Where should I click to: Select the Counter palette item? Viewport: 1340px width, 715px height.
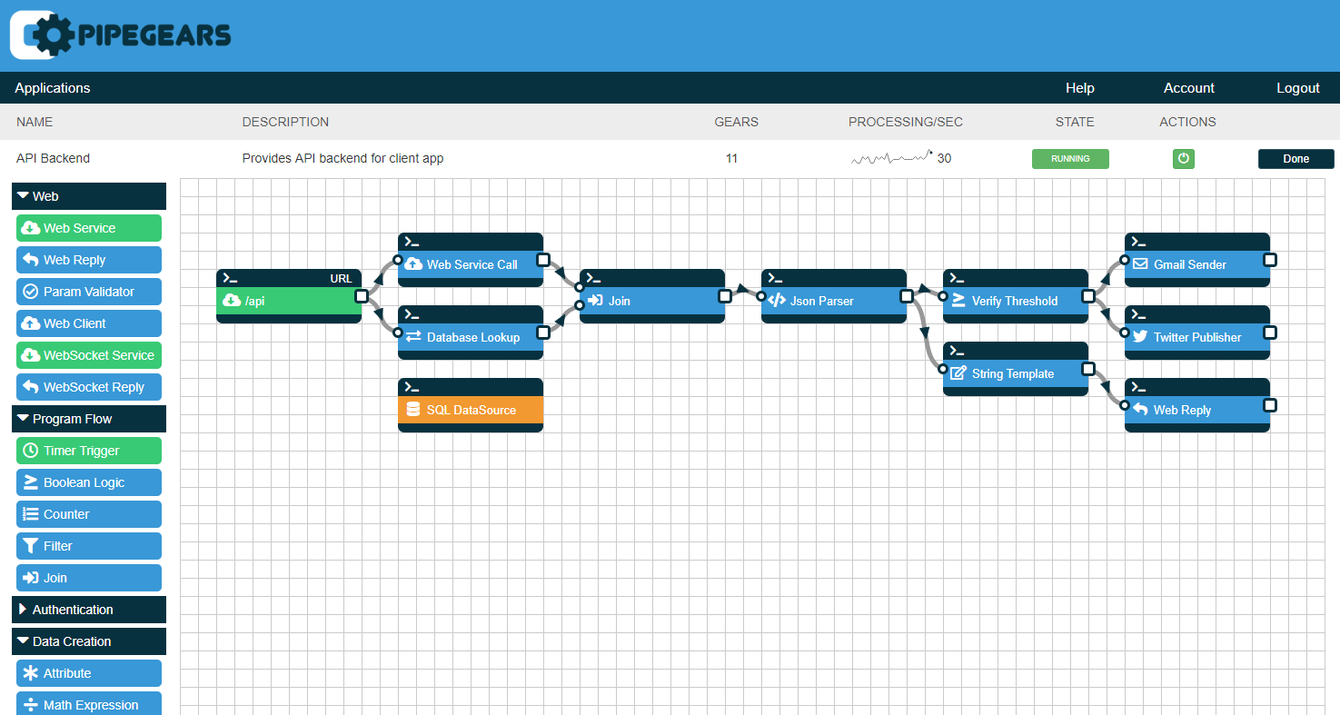pos(89,514)
